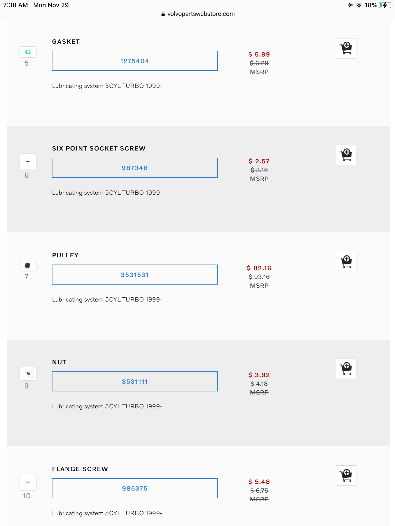The image size is (395, 526).
Task: Open part number 3531531
Action: point(135,275)
